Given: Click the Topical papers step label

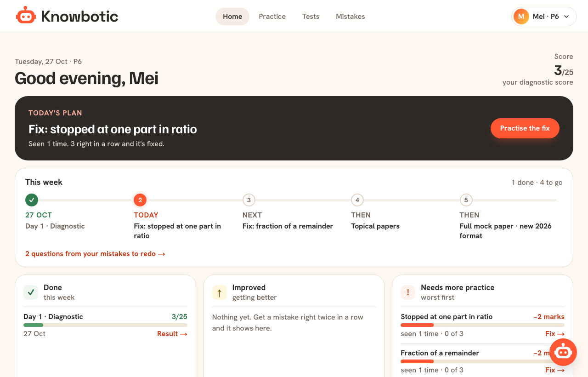Looking at the screenshot, I should click(x=375, y=226).
